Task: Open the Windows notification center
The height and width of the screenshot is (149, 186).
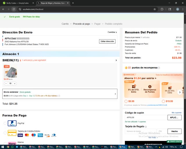Action: point(181,147)
